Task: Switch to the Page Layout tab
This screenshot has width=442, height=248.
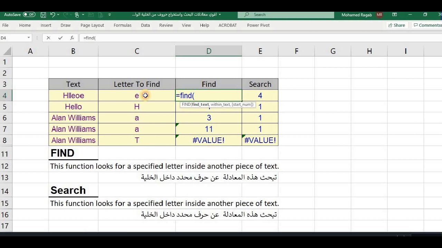Action: click(x=92, y=25)
